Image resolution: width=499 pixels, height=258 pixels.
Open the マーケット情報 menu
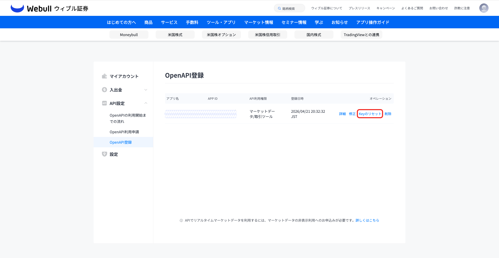click(x=259, y=22)
